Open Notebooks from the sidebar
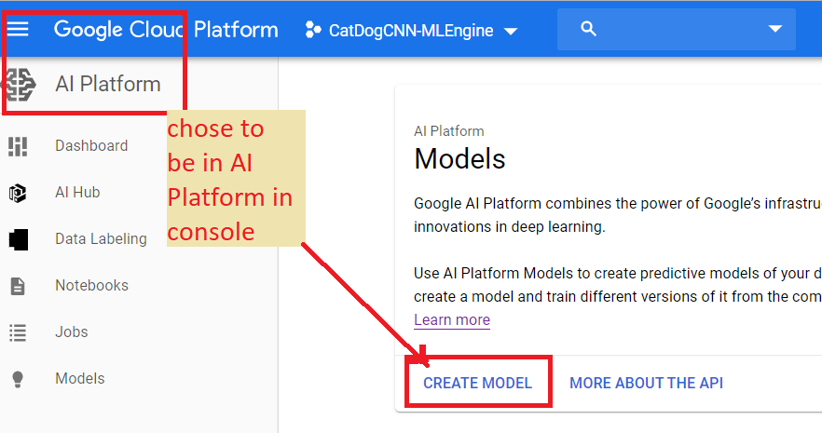 pyautogui.click(x=91, y=286)
